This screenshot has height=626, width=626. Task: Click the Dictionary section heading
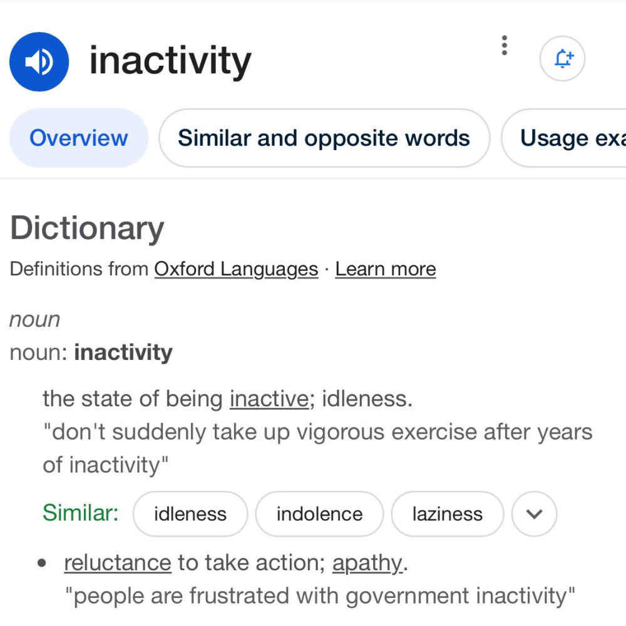(87, 228)
